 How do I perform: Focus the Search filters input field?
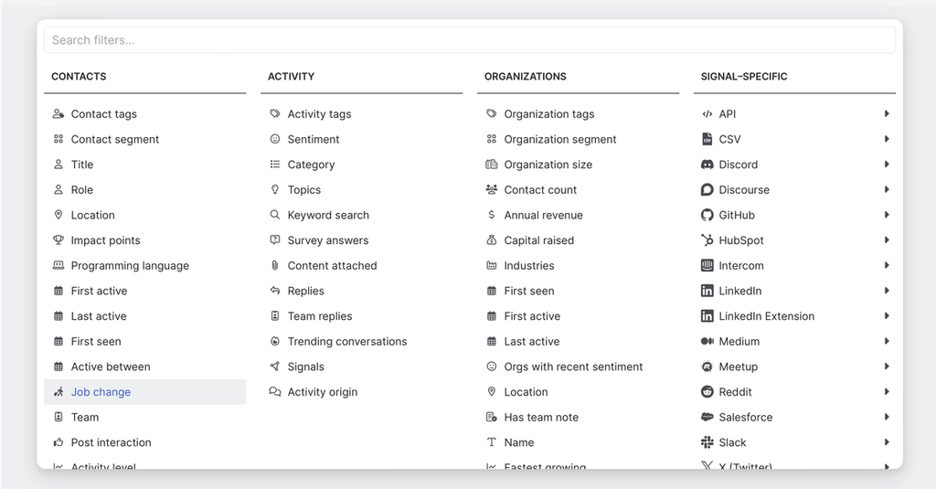coord(469,40)
